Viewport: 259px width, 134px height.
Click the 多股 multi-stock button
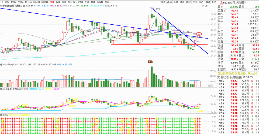pos(175,2)
